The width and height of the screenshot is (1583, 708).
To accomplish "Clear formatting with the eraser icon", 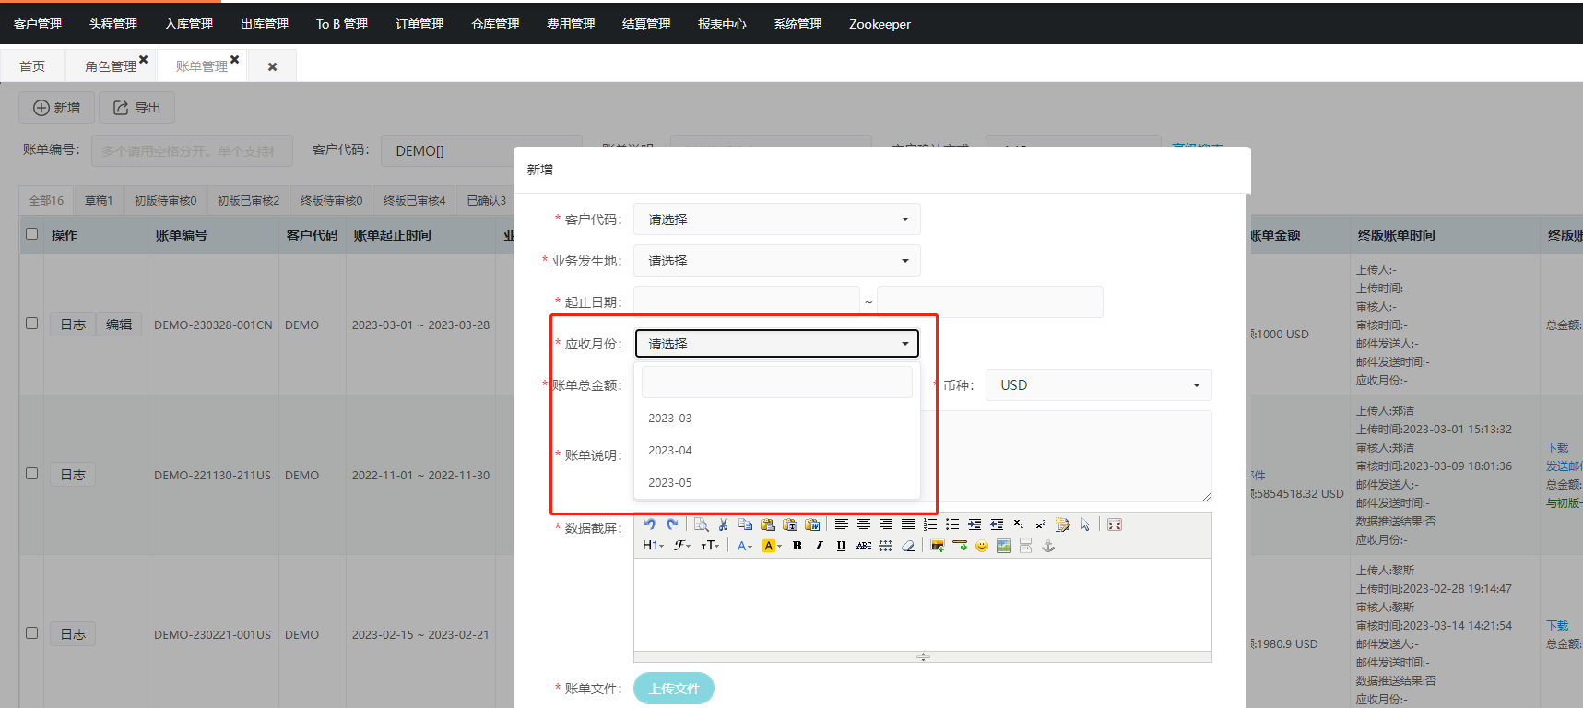I will [x=908, y=546].
